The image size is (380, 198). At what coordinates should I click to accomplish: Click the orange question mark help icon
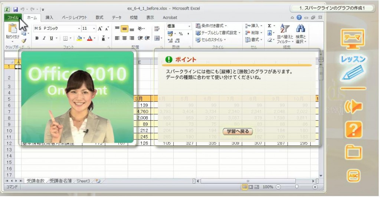354,130
